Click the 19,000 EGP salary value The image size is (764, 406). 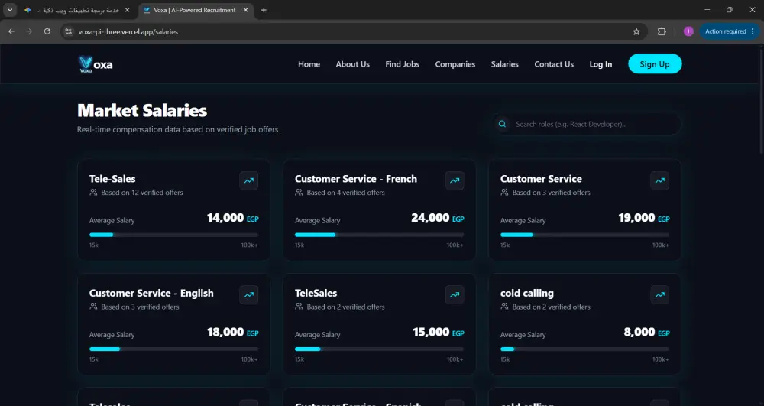tap(643, 218)
